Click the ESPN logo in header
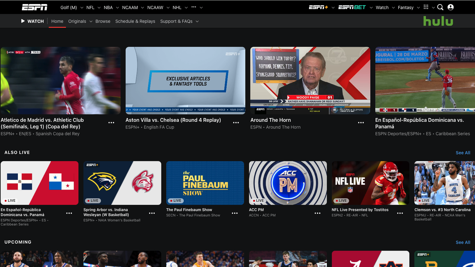475x267 pixels. [x=35, y=7]
